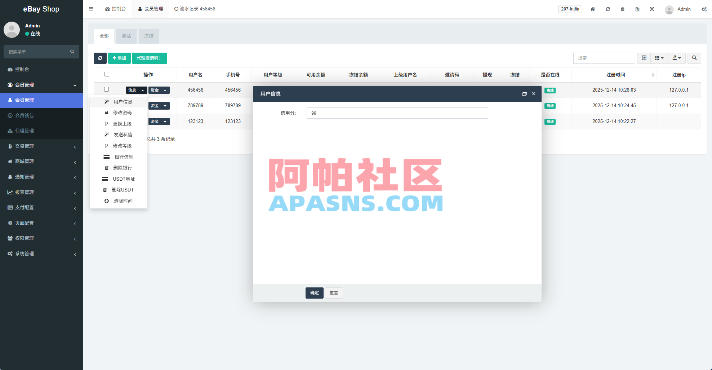Open 代理管理 in the sidebar
This screenshot has height=370, width=712.
click(x=41, y=131)
